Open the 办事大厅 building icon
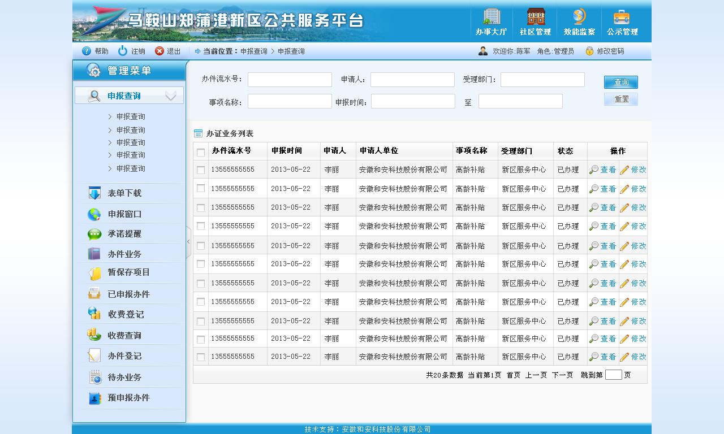The image size is (724, 434). tap(491, 16)
